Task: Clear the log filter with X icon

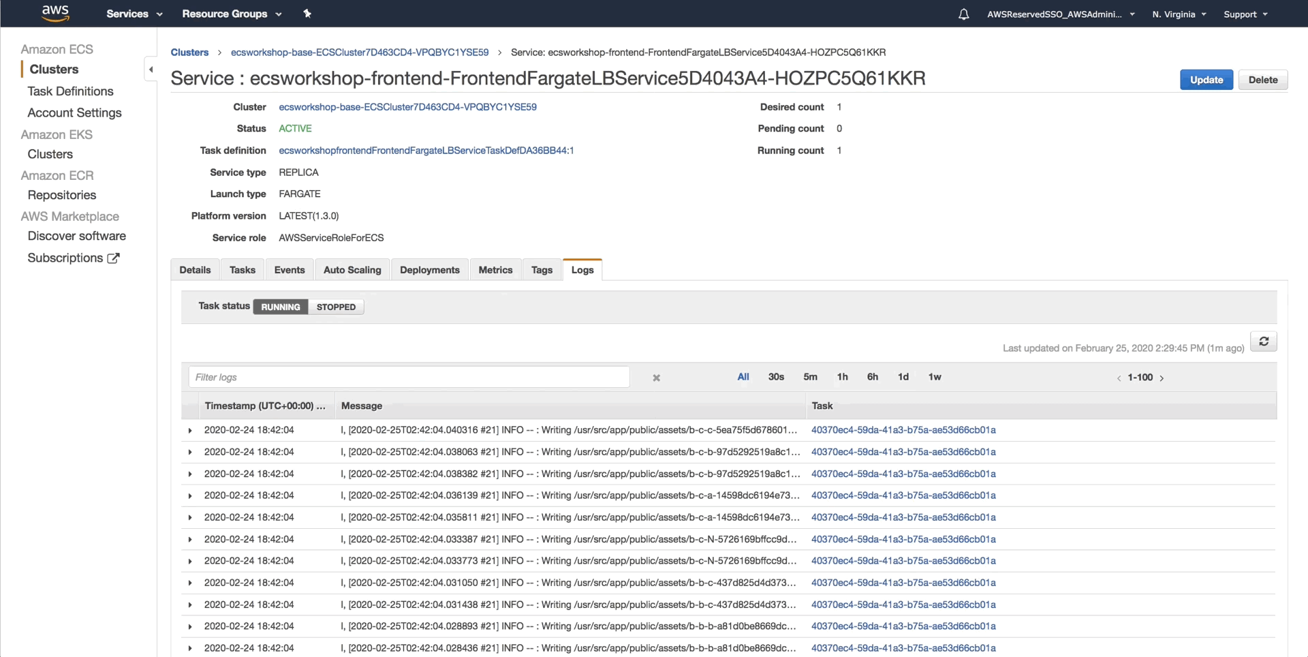Action: (656, 378)
